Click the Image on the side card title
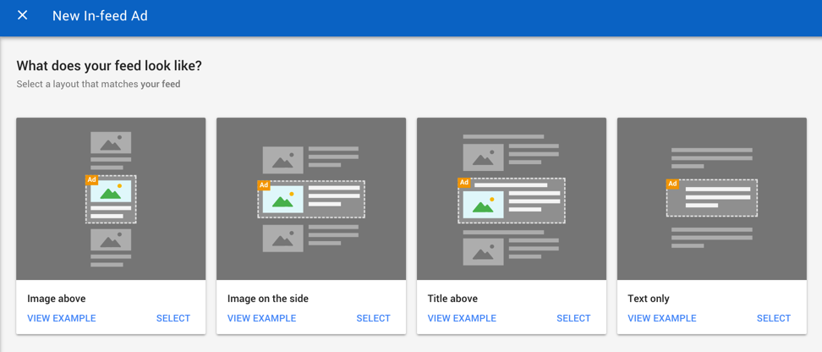822x352 pixels. click(x=268, y=299)
